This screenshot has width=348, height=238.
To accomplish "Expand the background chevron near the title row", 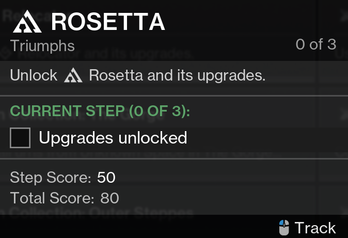I will (x=343, y=16).
